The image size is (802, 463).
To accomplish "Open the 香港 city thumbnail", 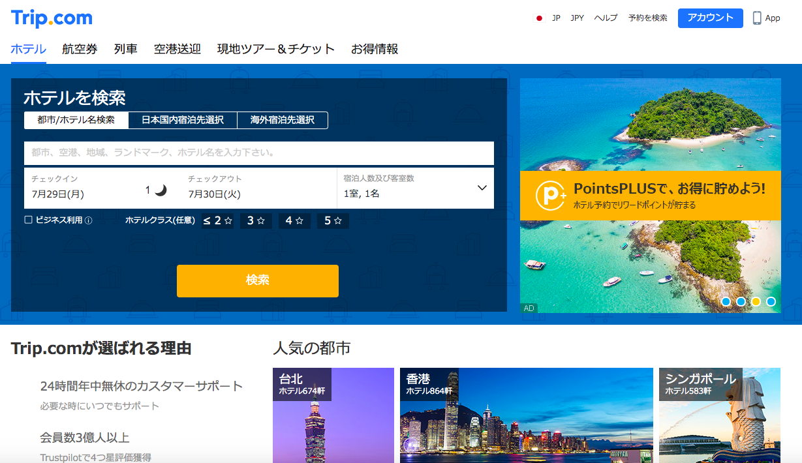I will click(x=526, y=415).
